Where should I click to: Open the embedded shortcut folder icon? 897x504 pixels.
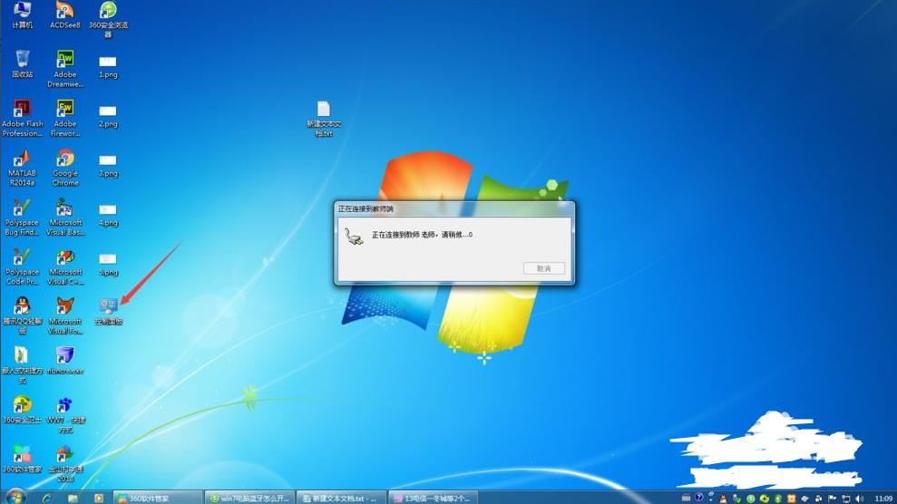(x=22, y=365)
